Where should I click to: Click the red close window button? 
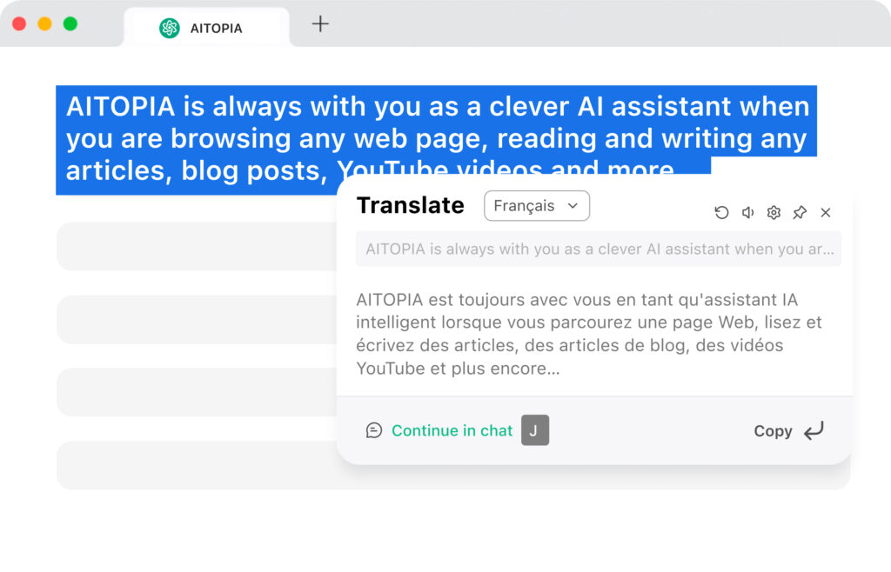(19, 23)
